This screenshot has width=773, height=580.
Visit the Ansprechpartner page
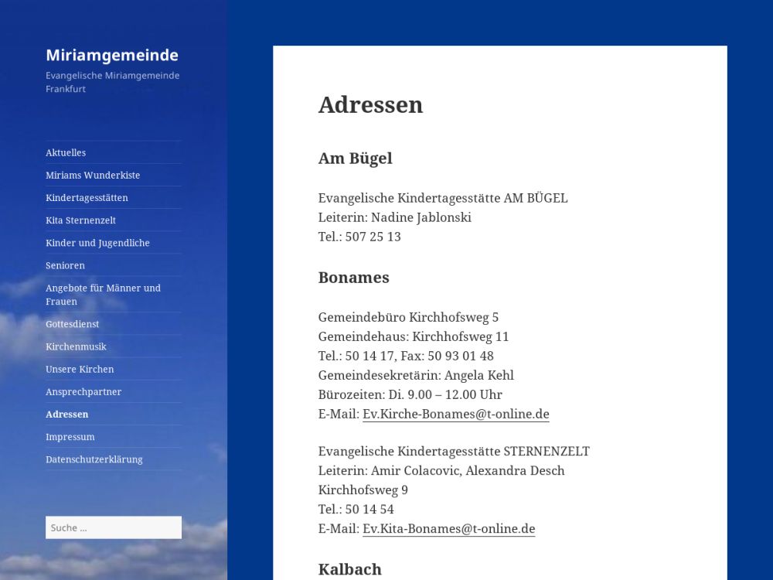[x=83, y=391]
